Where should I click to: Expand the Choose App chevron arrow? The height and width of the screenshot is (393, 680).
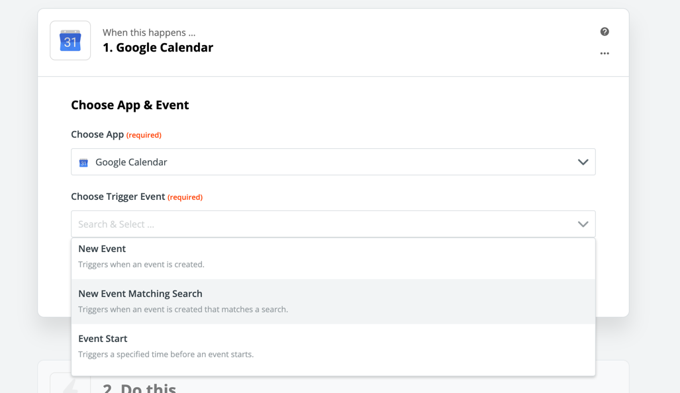pyautogui.click(x=583, y=162)
